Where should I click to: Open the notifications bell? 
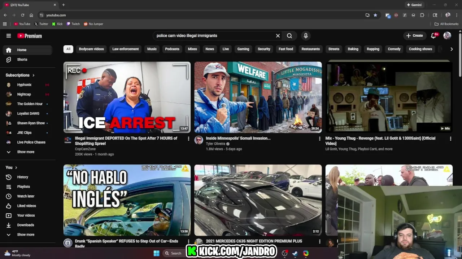pyautogui.click(x=434, y=36)
